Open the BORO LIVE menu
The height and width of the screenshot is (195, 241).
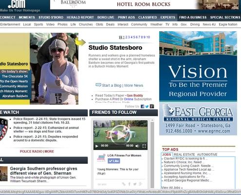pyautogui.click(x=106, y=18)
